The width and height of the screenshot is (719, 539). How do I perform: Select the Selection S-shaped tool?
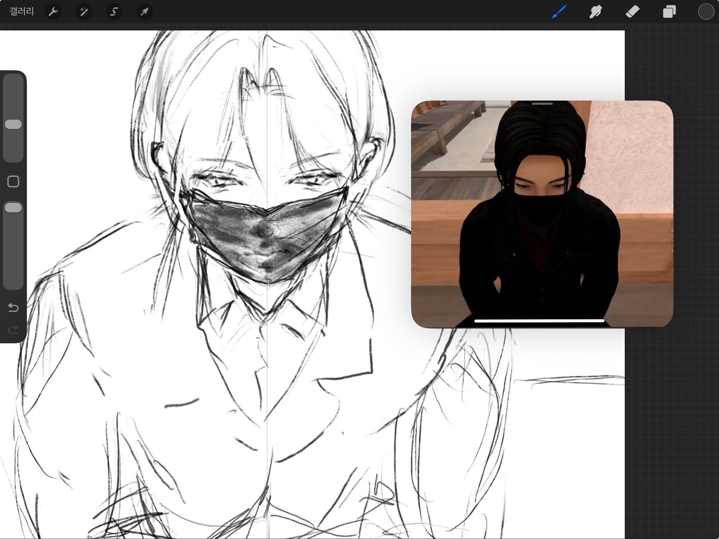pyautogui.click(x=114, y=11)
